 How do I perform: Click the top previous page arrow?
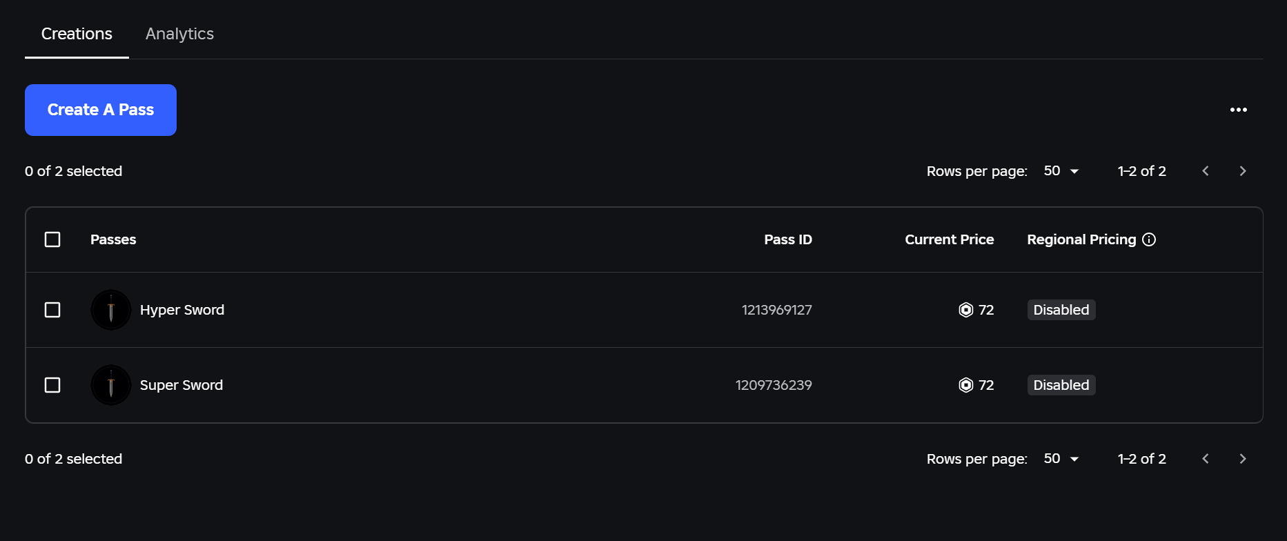pos(1206,171)
